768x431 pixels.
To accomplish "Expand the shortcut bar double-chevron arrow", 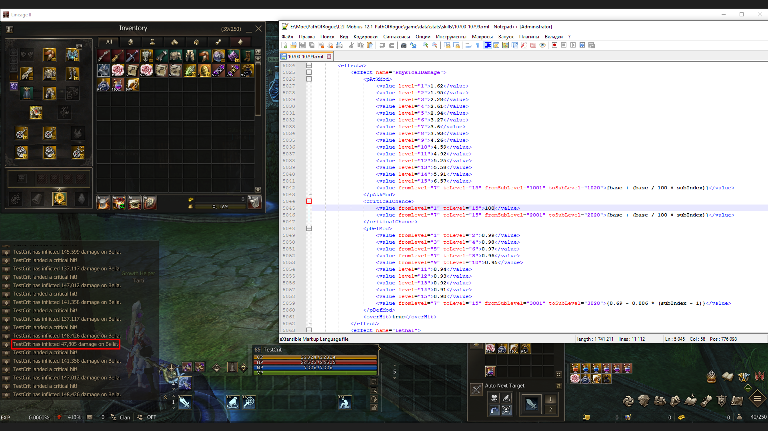I will point(165,397).
